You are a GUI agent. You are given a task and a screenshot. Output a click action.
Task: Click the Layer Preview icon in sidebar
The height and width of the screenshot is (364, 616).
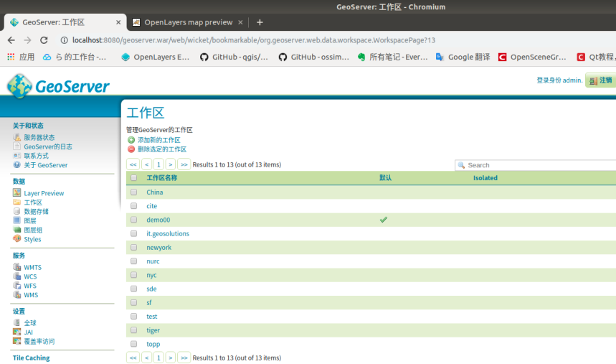[16, 193]
